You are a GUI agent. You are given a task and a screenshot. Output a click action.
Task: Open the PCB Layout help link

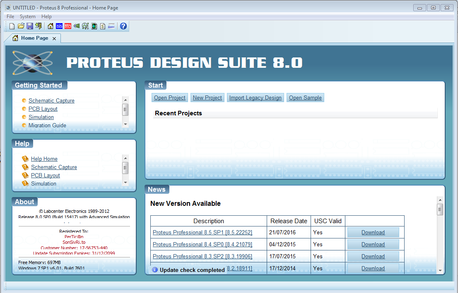(x=45, y=175)
